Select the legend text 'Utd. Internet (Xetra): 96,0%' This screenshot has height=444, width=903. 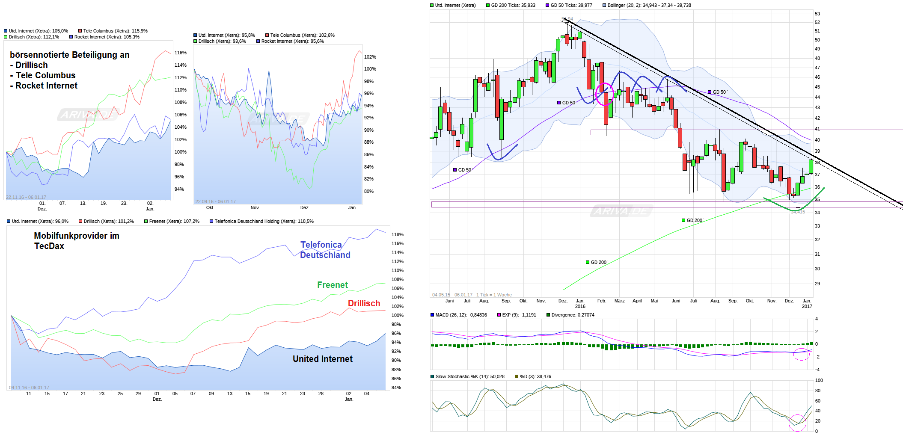40,222
